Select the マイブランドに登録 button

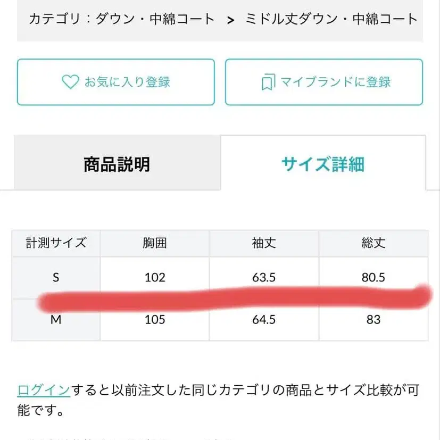(x=323, y=82)
